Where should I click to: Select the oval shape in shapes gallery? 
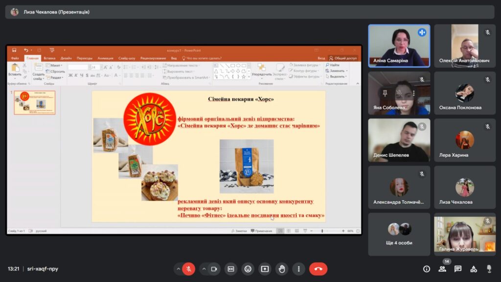click(x=238, y=66)
